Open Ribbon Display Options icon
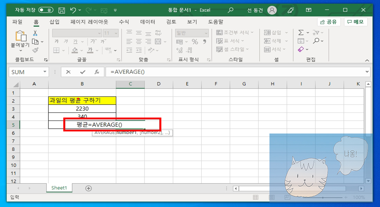 click(x=308, y=10)
